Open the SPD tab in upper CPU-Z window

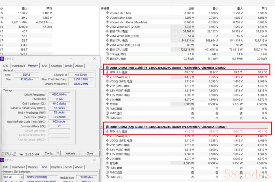click(x=44, y=66)
